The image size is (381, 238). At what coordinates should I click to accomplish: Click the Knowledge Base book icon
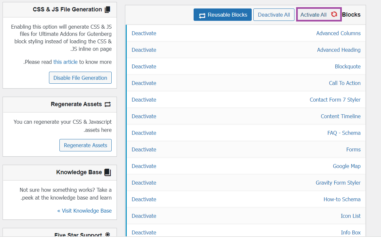click(x=107, y=172)
